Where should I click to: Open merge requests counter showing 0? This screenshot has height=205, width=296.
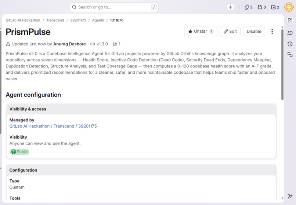[261, 7]
